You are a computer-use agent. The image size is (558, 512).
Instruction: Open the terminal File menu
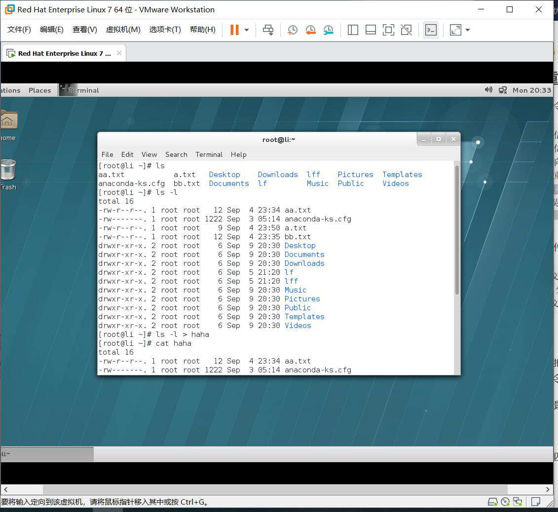click(x=107, y=154)
